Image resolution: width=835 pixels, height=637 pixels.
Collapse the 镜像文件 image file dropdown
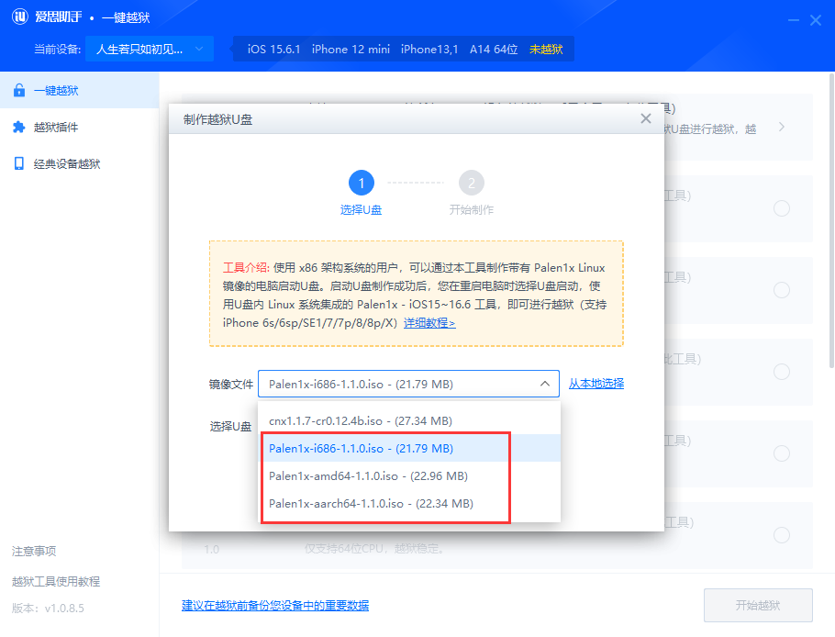click(545, 384)
